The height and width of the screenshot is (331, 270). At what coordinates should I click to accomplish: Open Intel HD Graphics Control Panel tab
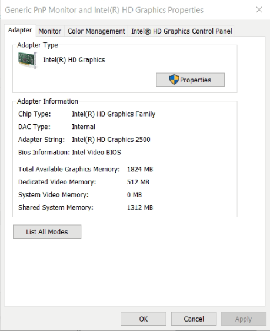point(181,31)
